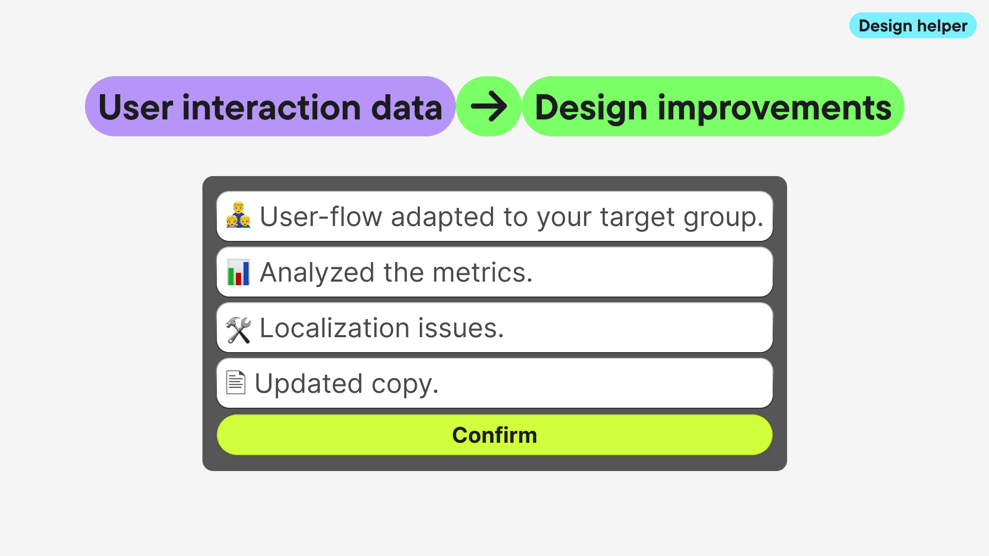Image resolution: width=989 pixels, height=556 pixels.
Task: Click the document page icon beside Updated copy
Action: pos(236,383)
